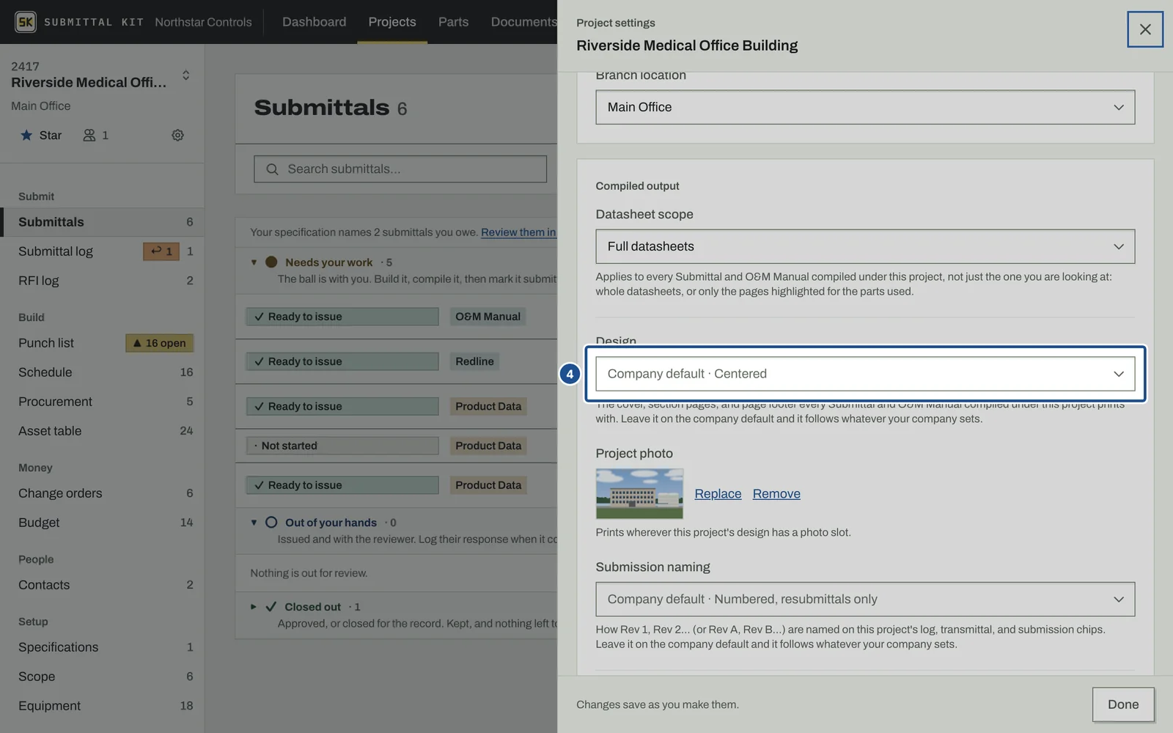Click the returned badge in Submittal log
The image size is (1173, 733).
161,251
